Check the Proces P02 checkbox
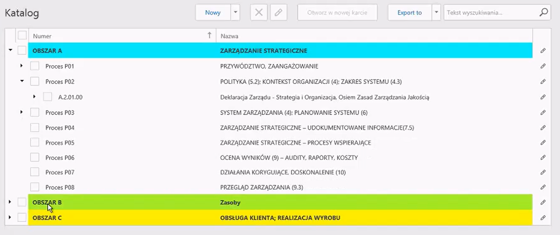Screen dimensions: 560x235 (34, 82)
